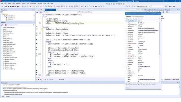The image size is (181, 102).
Task: Click the Bind Visually... link
Action: click(152, 84)
